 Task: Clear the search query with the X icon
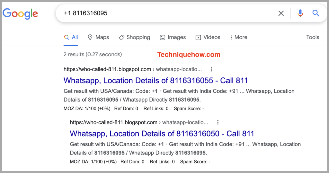pos(281,13)
